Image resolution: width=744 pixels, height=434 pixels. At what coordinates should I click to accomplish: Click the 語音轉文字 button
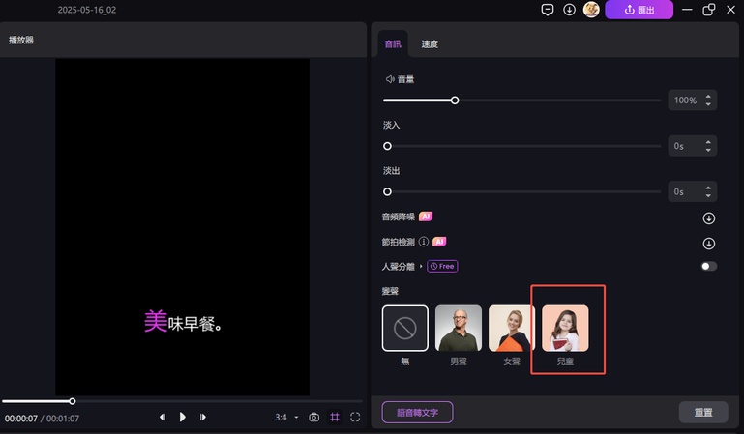click(417, 412)
